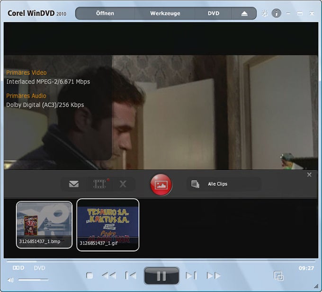Open the Öffnen menu

pos(105,13)
